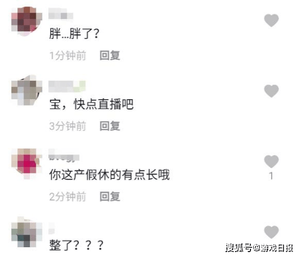301x257 pixels.
Task: Open avatar of "整了???" commenter
Action: [27, 232]
